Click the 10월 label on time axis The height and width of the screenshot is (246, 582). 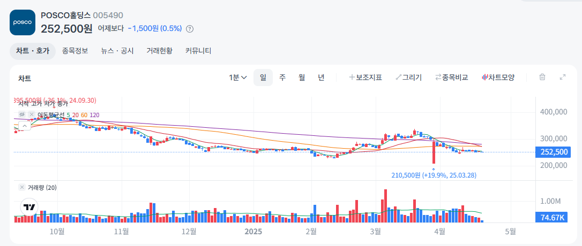(57, 232)
